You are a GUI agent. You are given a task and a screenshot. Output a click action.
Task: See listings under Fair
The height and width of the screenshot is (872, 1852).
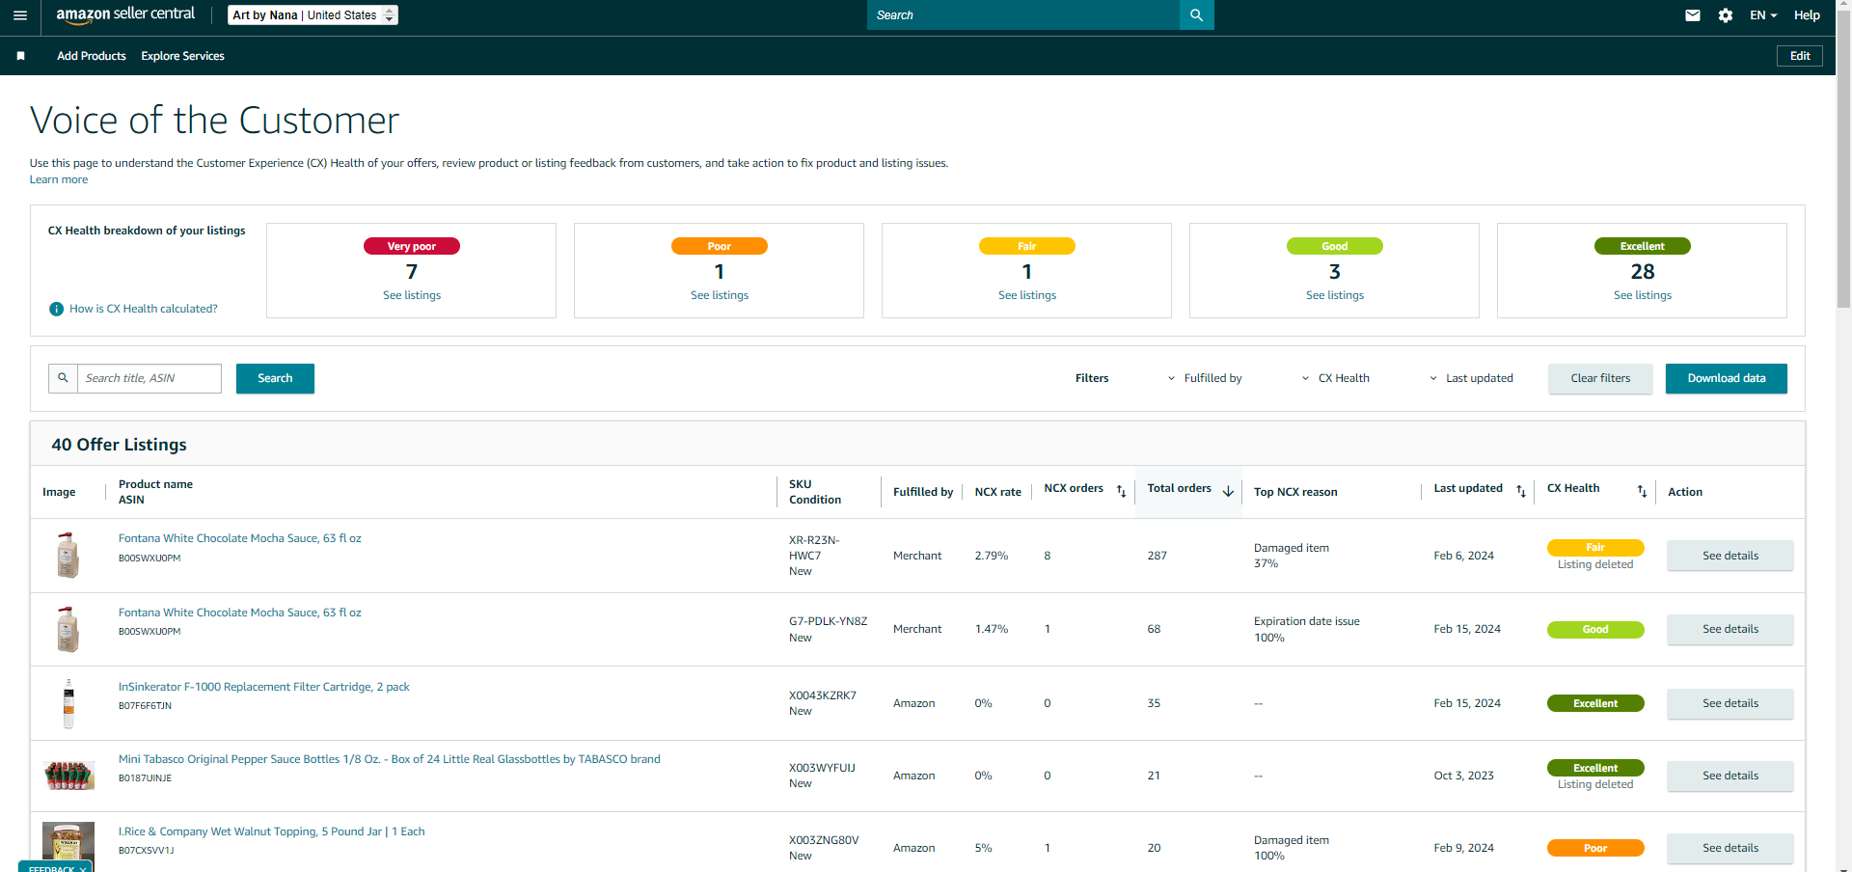tap(1027, 295)
